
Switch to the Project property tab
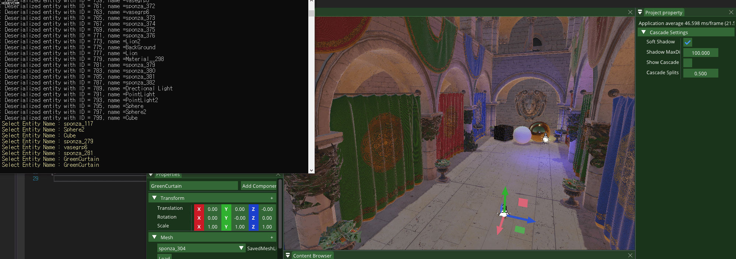[x=663, y=12]
